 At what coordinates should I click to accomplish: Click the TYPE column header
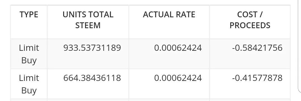coord(29,15)
